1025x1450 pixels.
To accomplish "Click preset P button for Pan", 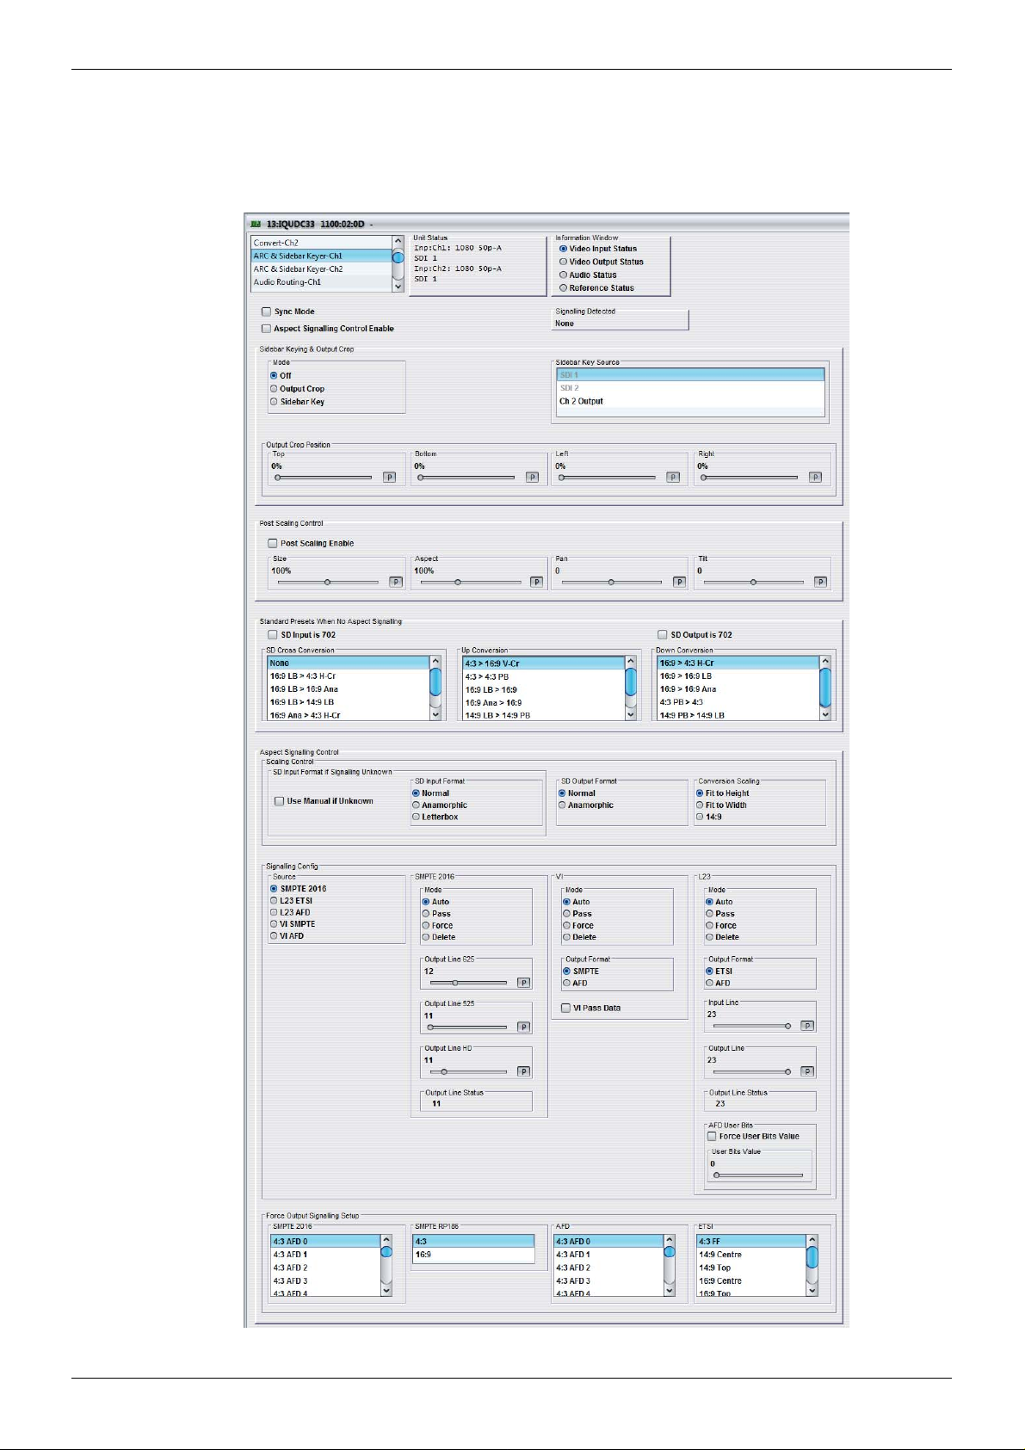I will click(679, 583).
